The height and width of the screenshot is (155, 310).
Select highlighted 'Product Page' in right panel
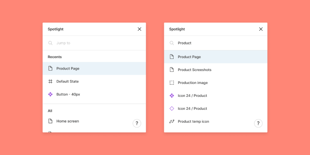coord(216,57)
